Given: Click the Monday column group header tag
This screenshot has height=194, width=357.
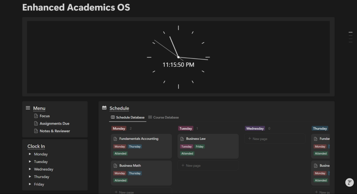Looking at the screenshot, I should click(x=119, y=128).
